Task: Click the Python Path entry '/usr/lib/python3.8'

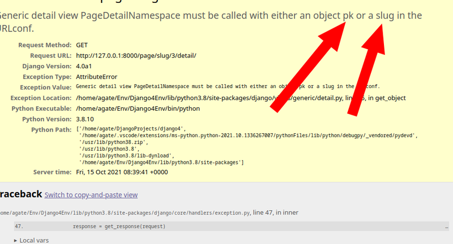Action: click(110, 149)
